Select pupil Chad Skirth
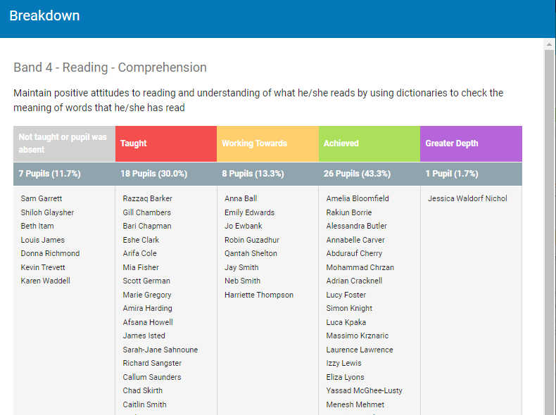Image resolution: width=556 pixels, height=415 pixels. [143, 390]
